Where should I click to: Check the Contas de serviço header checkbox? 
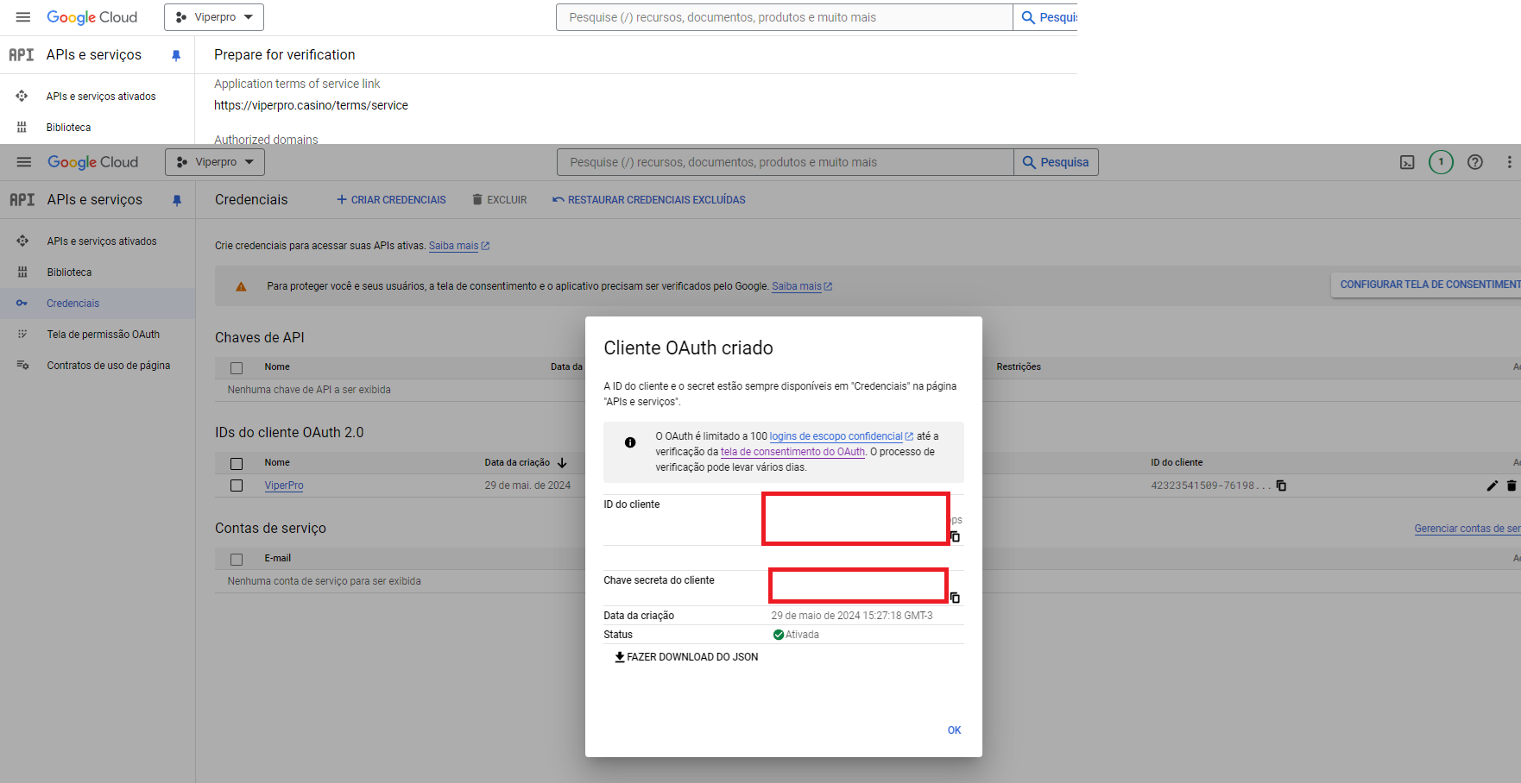coord(237,559)
